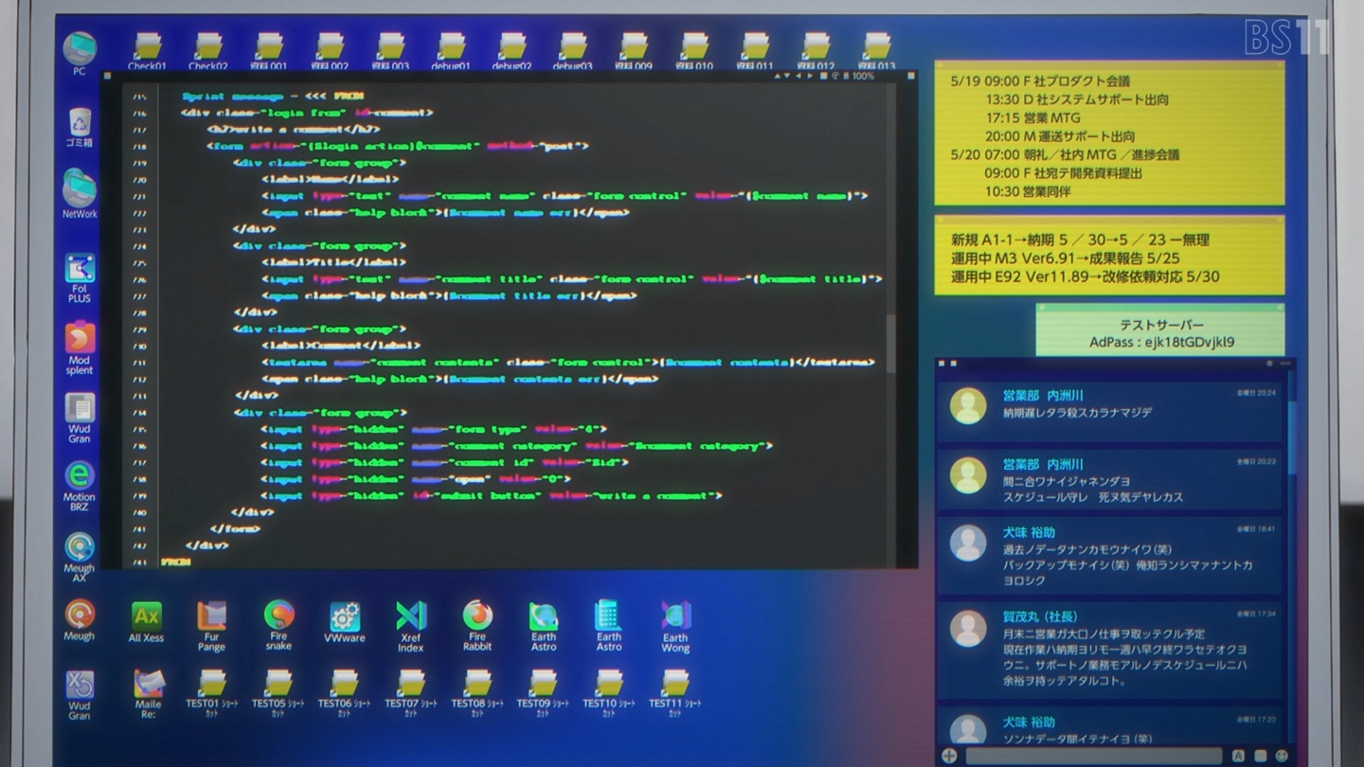
Task: Click the 5/19 09:00 F社プロダクト会議 line
Action: click(x=1040, y=81)
